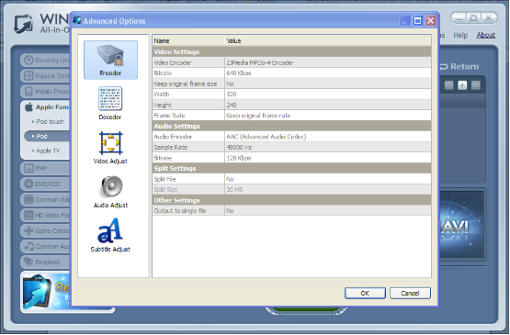
Task: Click the Game Console gamepad icon
Action: (x=29, y=230)
